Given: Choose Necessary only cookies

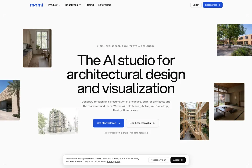Looking at the screenshot, I should coord(159,160).
